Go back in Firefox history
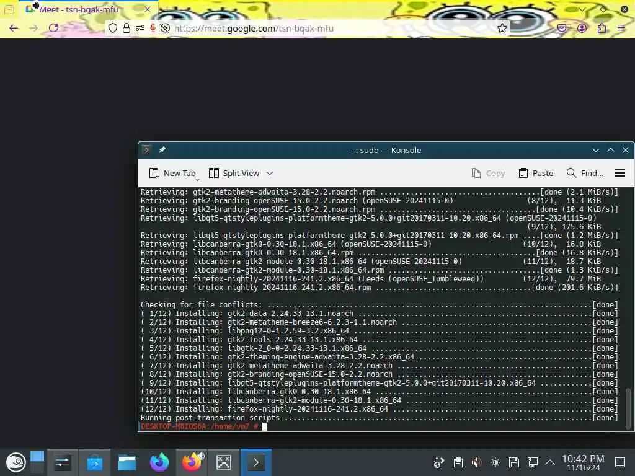 [14, 28]
